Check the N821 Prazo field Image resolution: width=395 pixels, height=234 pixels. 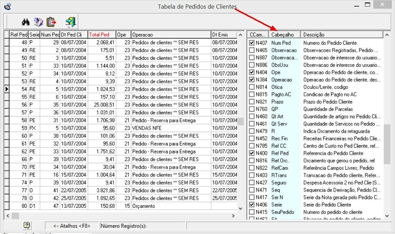[251, 102]
